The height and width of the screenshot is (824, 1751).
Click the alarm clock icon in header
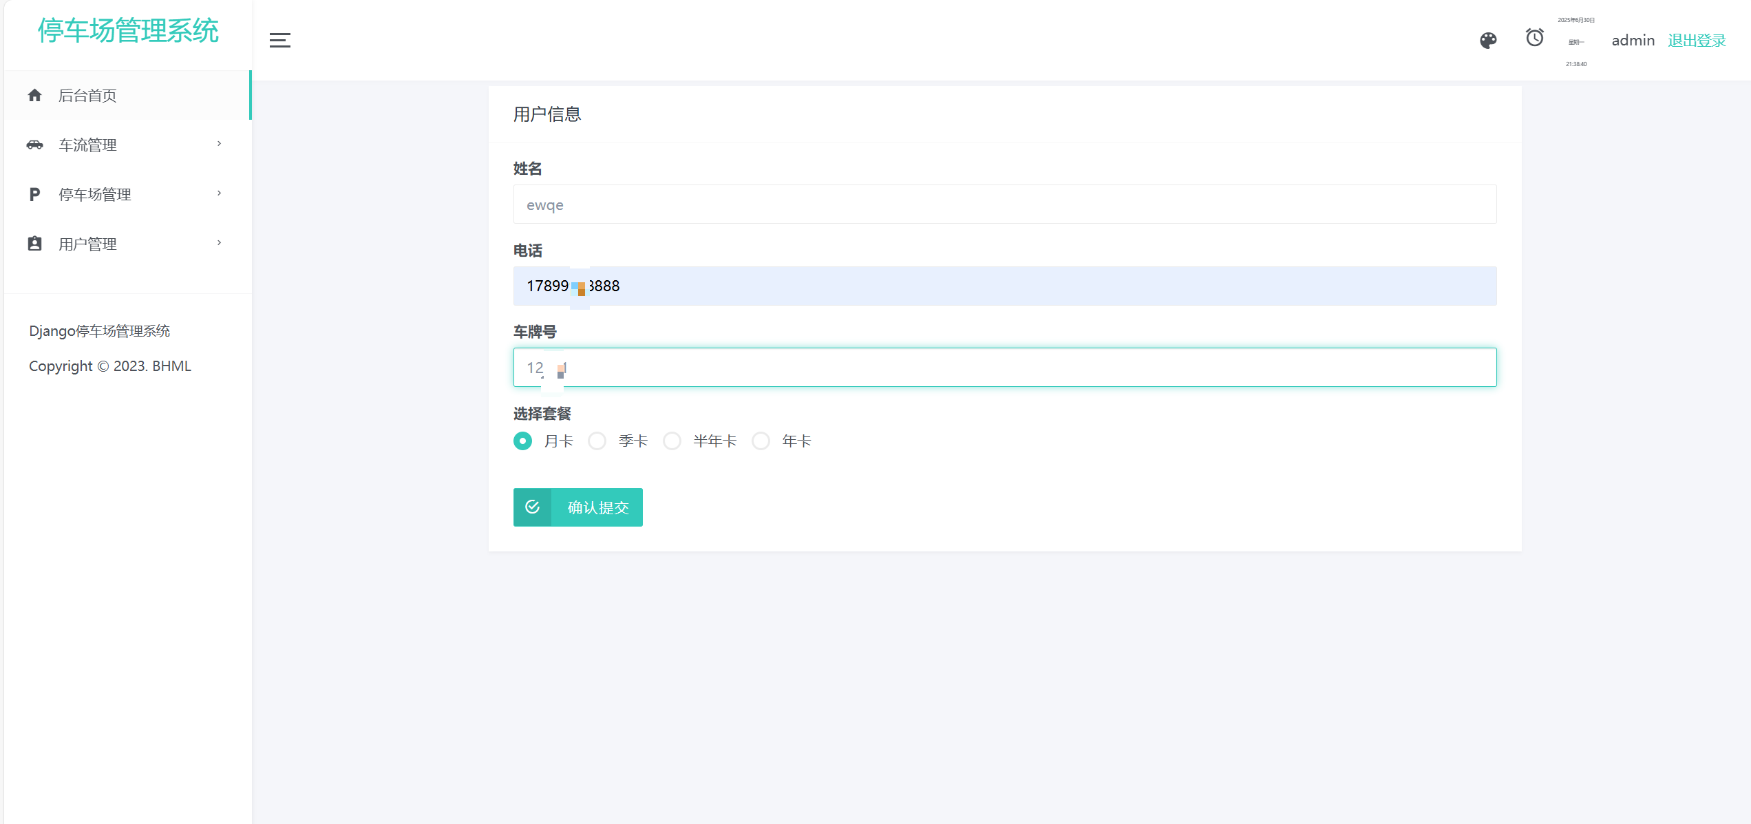point(1534,38)
